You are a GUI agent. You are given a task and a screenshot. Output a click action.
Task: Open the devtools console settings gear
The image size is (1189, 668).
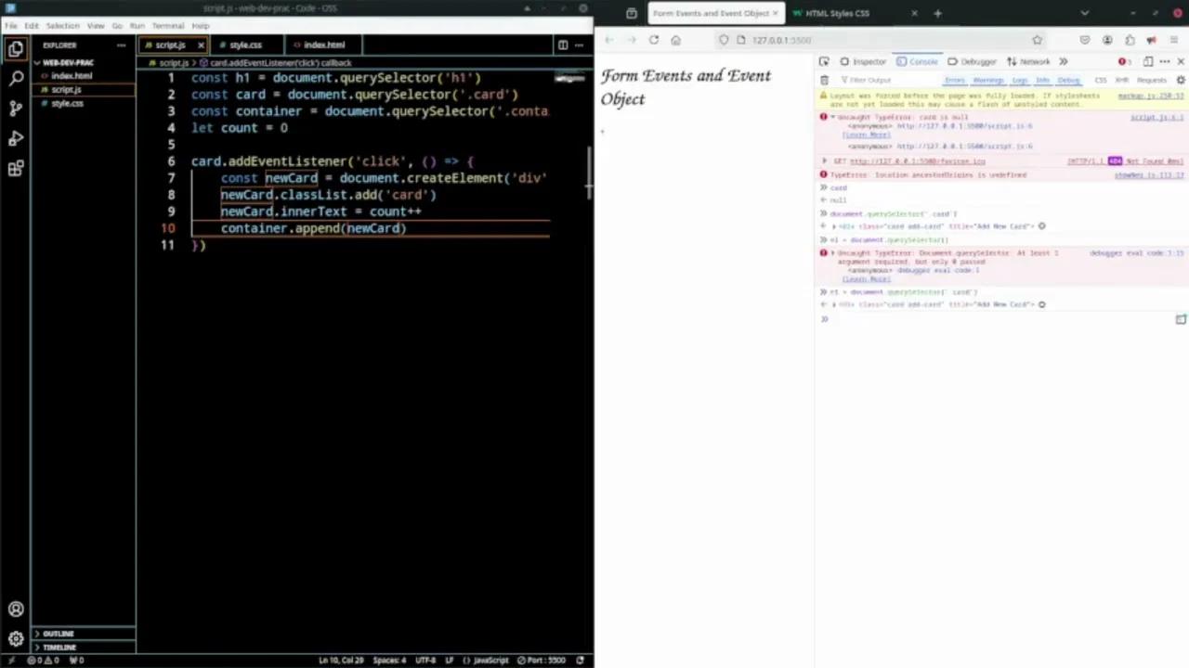pos(1181,80)
